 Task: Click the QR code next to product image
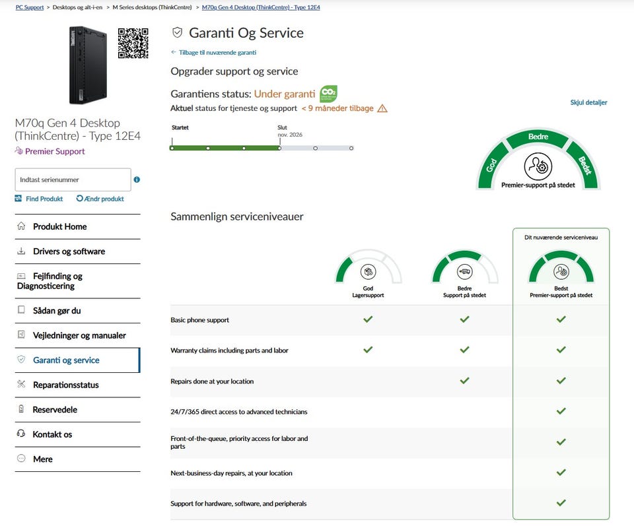[133, 44]
